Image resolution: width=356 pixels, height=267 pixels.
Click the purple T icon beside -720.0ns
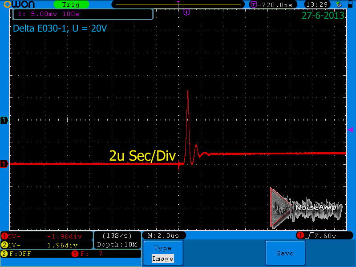tap(254, 4)
